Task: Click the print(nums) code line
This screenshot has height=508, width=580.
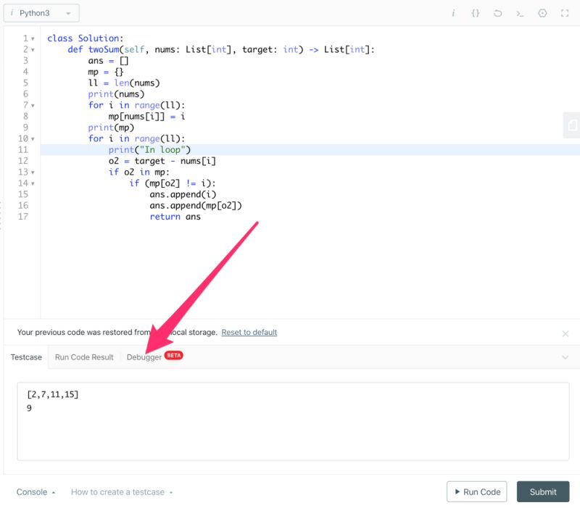Action: coord(116,94)
